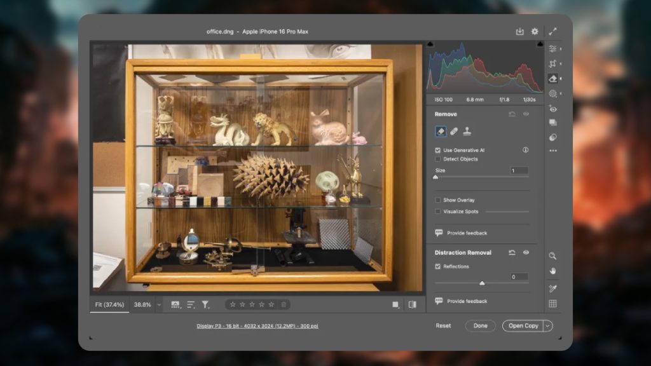The image size is (651, 366).
Task: Open the more tools ellipsis menu
Action: [x=552, y=151]
